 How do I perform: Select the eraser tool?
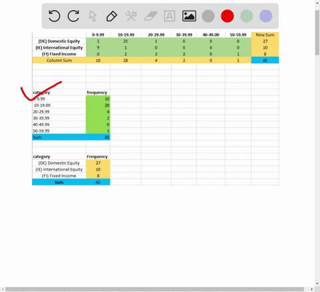[x=151, y=16]
